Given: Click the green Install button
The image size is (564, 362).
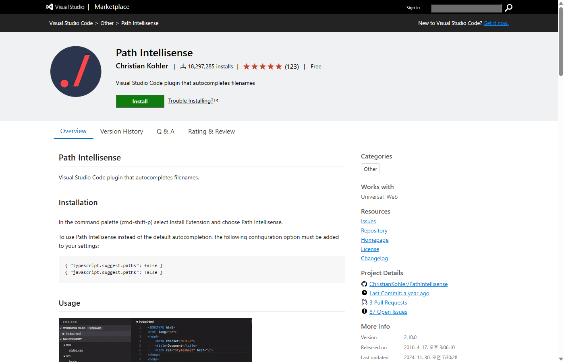Looking at the screenshot, I should pyautogui.click(x=140, y=101).
